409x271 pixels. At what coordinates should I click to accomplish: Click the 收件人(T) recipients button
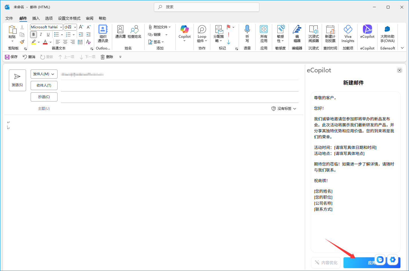[x=44, y=85]
